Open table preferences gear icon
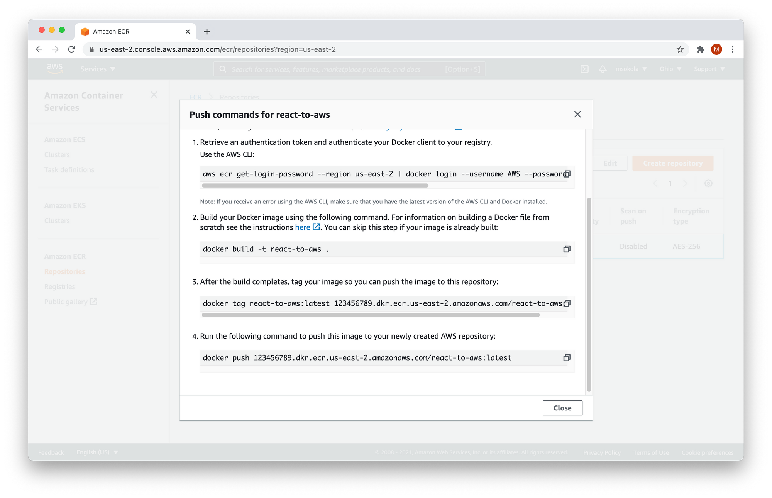The image size is (772, 498). tap(708, 183)
